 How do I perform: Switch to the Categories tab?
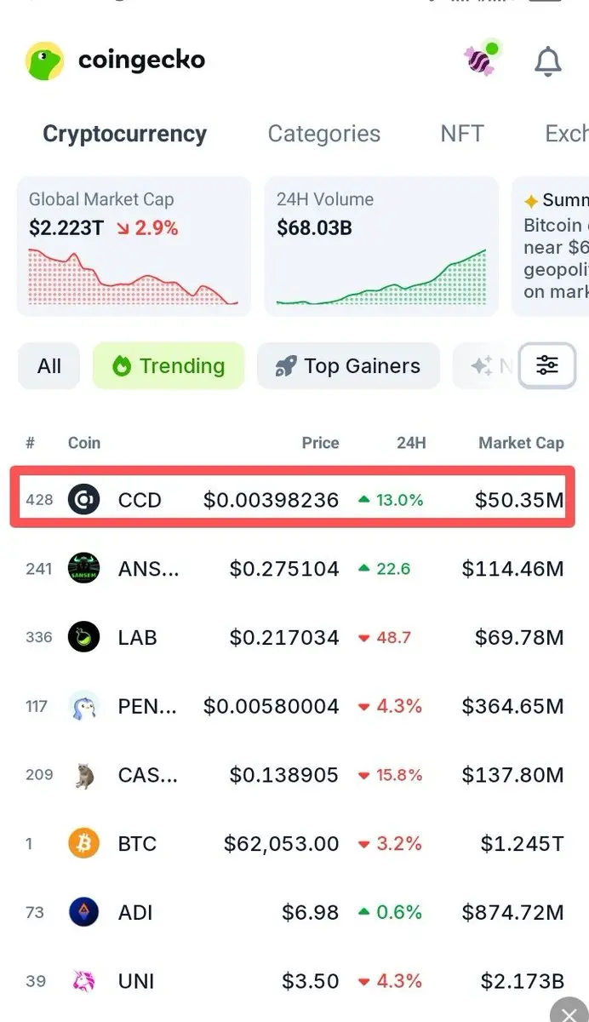coord(324,134)
